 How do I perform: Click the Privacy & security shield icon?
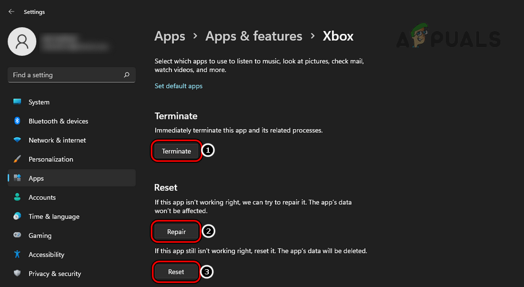click(x=17, y=274)
